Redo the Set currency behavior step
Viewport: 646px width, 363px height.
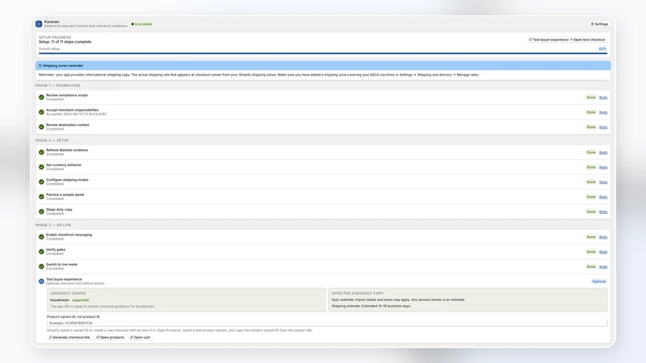pos(603,168)
